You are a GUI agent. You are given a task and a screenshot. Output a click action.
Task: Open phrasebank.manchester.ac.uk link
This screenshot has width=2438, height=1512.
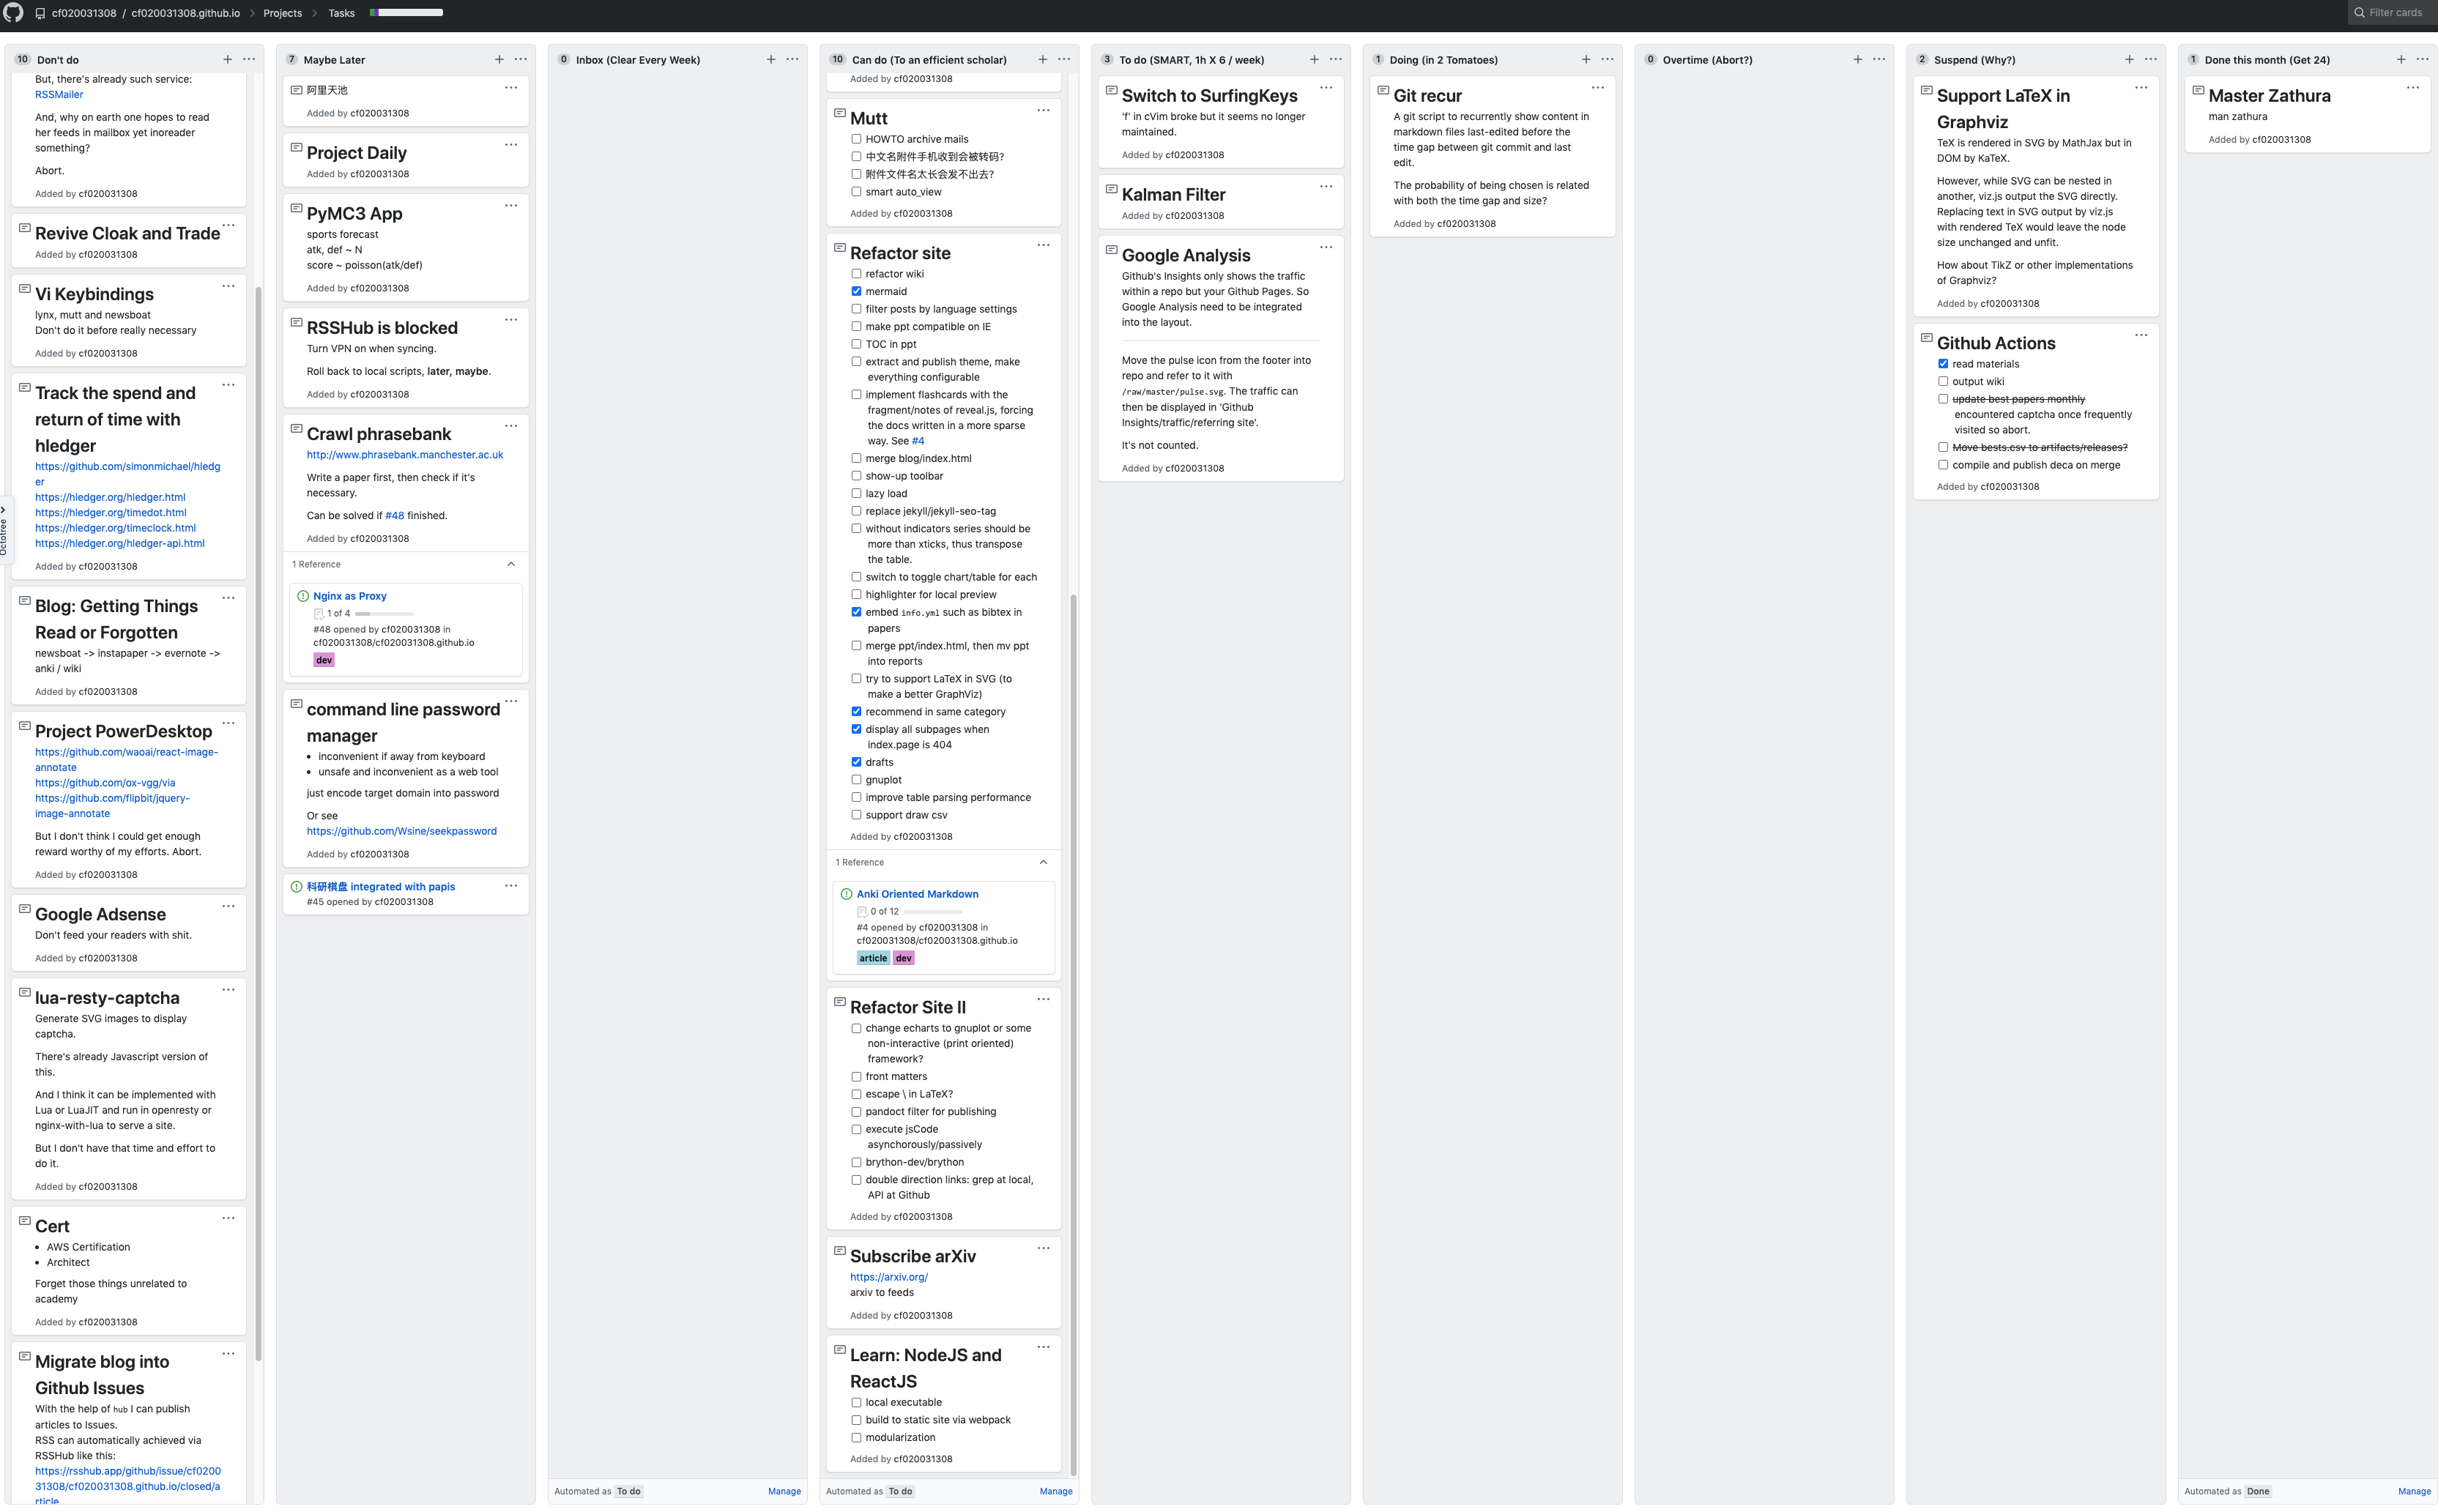[x=405, y=455]
